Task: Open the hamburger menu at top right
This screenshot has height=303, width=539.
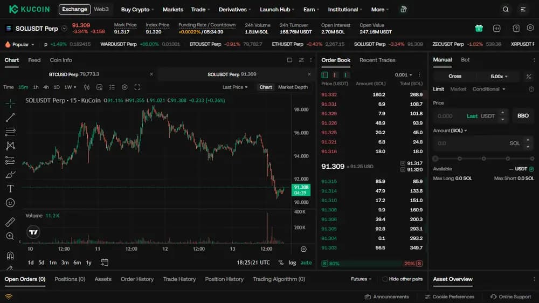Action: click(523, 9)
